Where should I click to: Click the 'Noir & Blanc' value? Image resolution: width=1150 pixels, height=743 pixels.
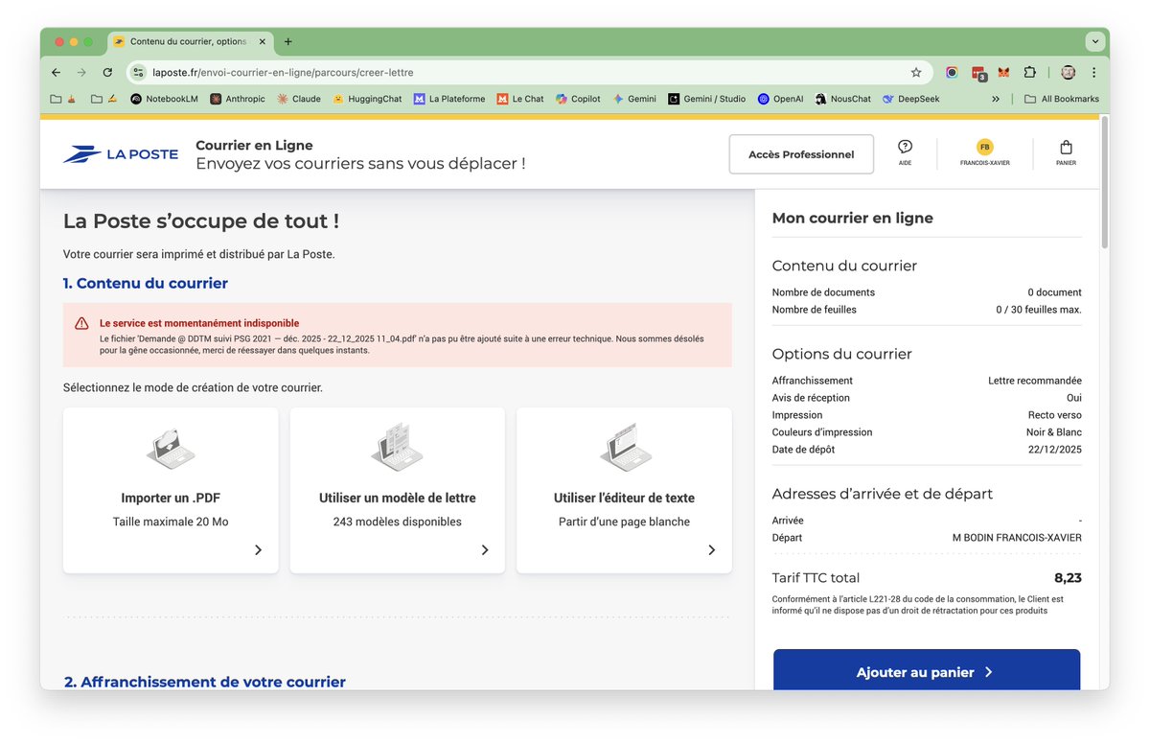(x=1052, y=432)
